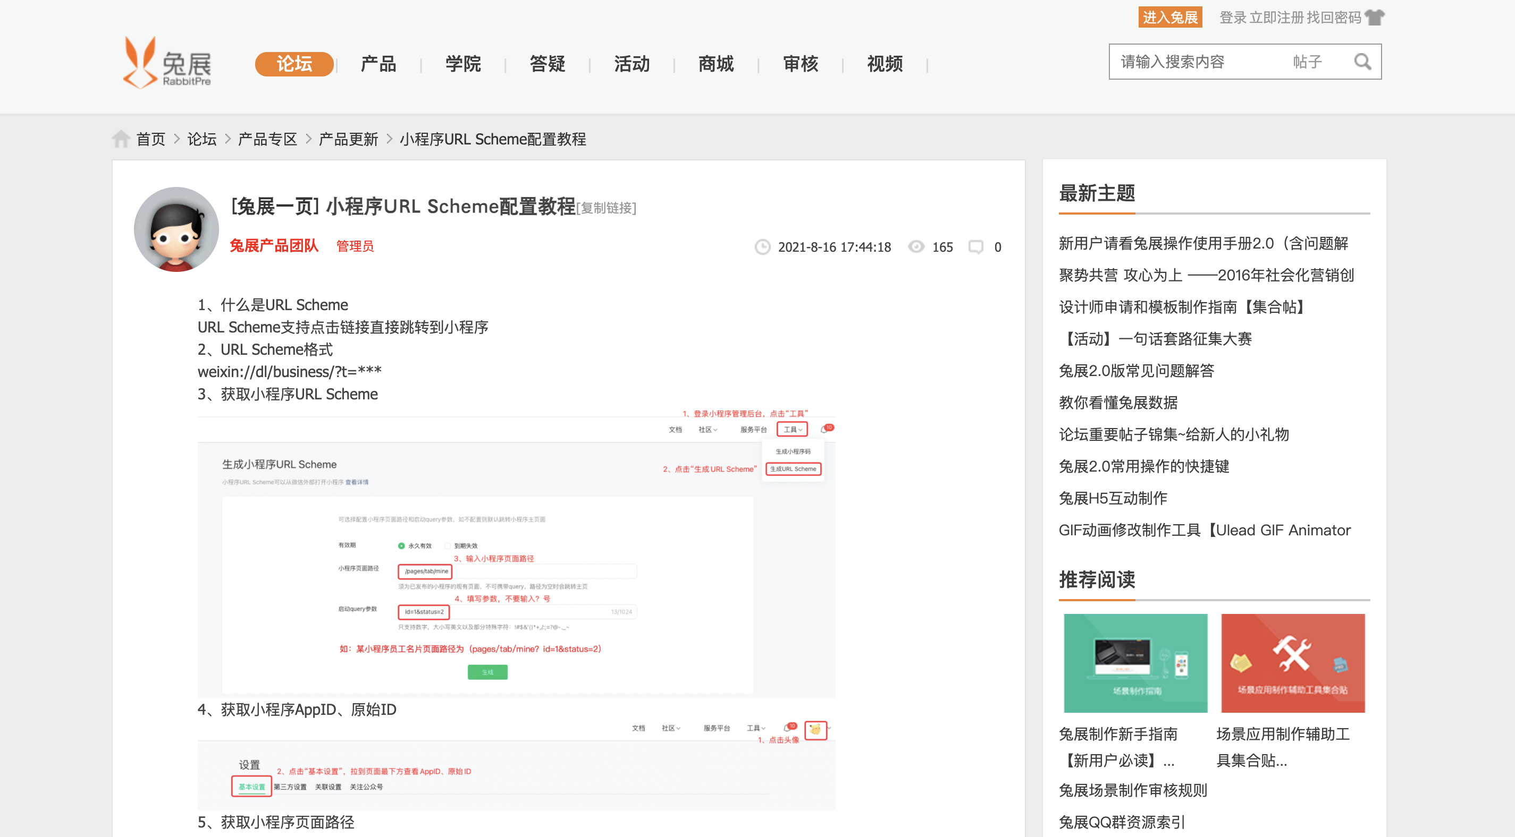Click the AppID settings tutorial image
This screenshot has height=837, width=1515.
[516, 764]
